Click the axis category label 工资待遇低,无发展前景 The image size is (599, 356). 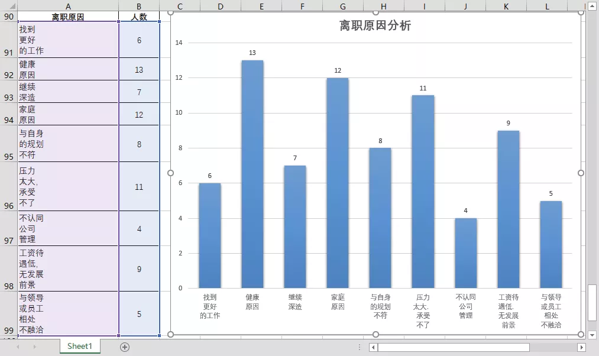tap(508, 311)
